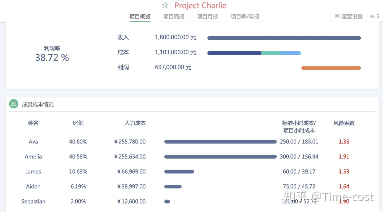Click the member cost section icon
Image resolution: width=383 pixels, height=212 pixels.
pyautogui.click(x=14, y=104)
